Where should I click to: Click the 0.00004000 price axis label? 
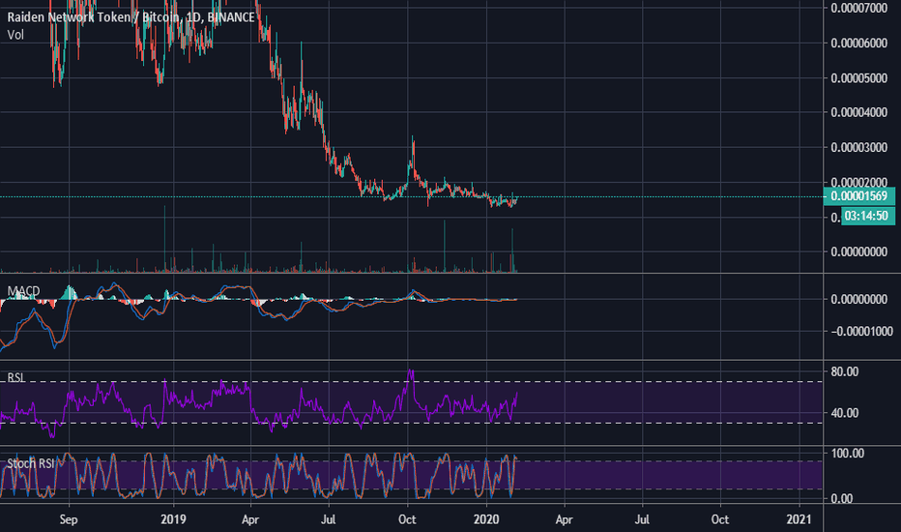[859, 113]
